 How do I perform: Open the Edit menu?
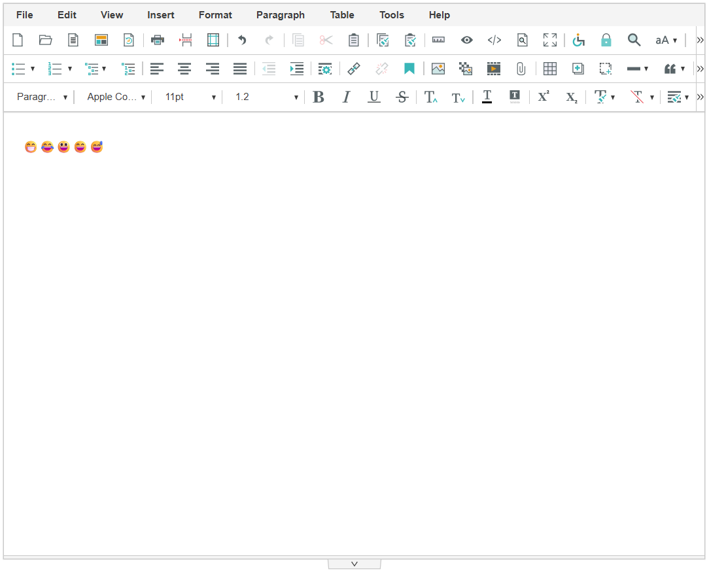coord(67,15)
